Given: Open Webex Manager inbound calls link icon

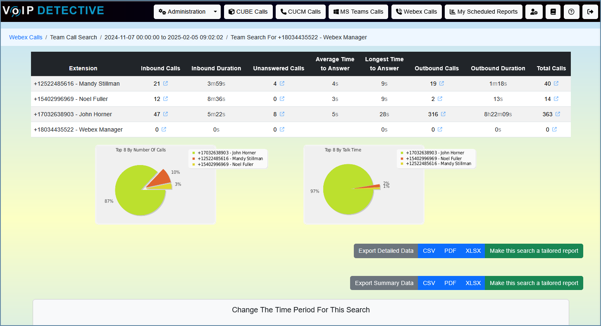Looking at the screenshot, I should [x=164, y=129].
